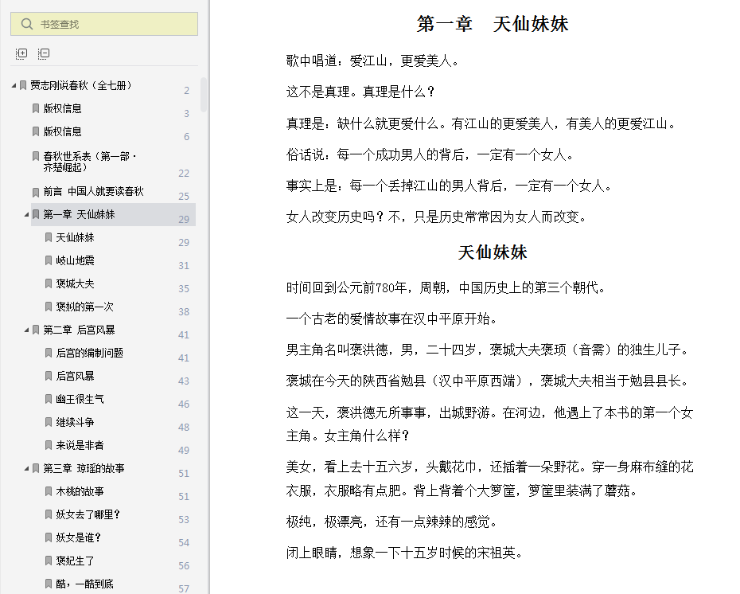Open bookmark 幽王很生气

click(x=80, y=400)
